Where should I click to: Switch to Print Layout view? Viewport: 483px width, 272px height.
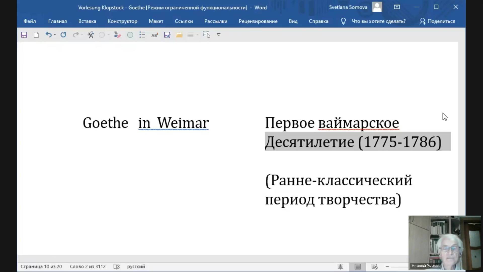pyautogui.click(x=357, y=266)
